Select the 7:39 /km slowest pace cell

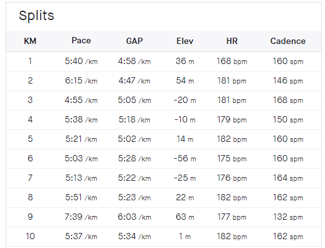tap(81, 217)
